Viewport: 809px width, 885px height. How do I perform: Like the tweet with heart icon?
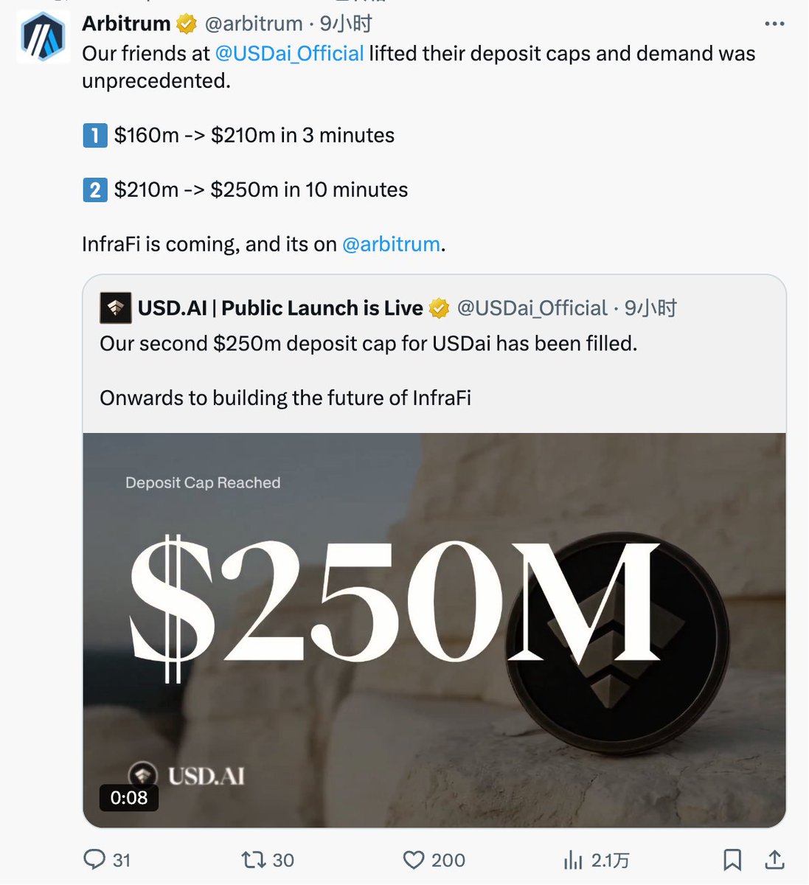(414, 859)
